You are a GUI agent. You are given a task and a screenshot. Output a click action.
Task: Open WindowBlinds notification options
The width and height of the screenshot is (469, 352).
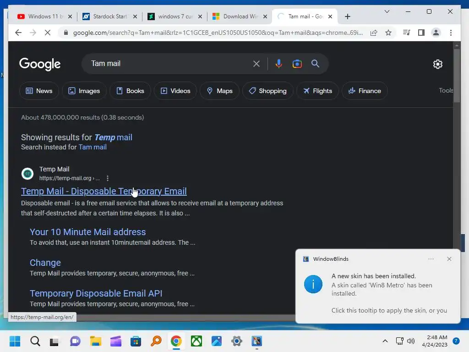click(x=431, y=259)
